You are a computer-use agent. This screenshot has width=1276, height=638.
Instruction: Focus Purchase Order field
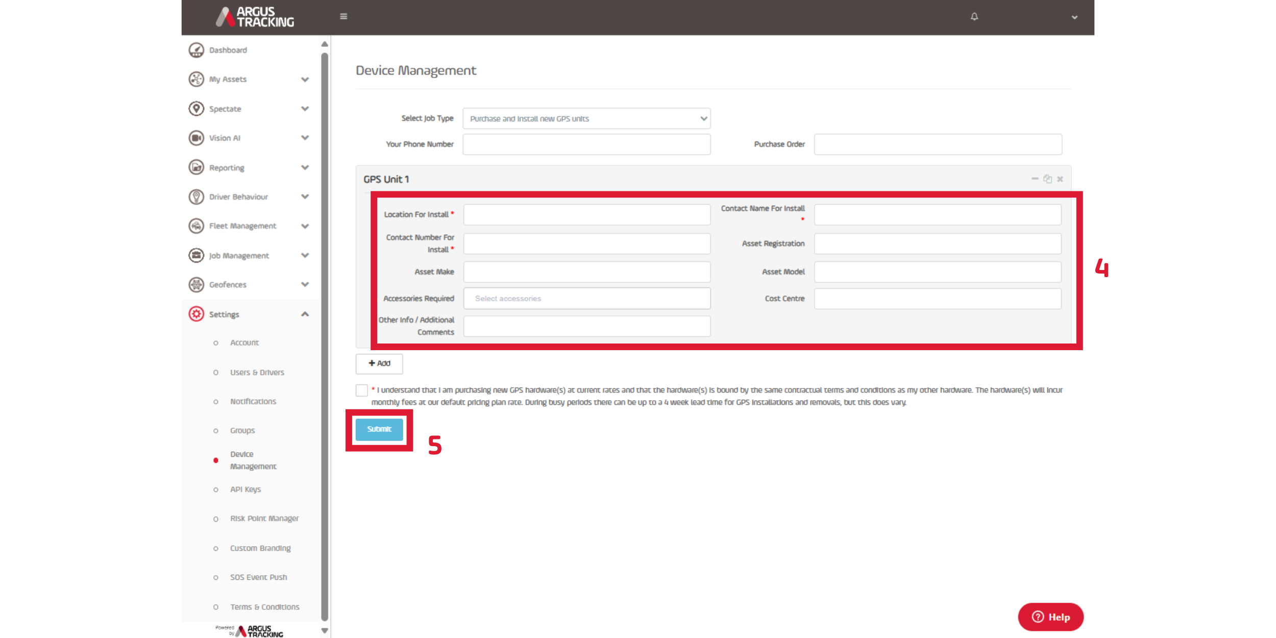pyautogui.click(x=938, y=144)
